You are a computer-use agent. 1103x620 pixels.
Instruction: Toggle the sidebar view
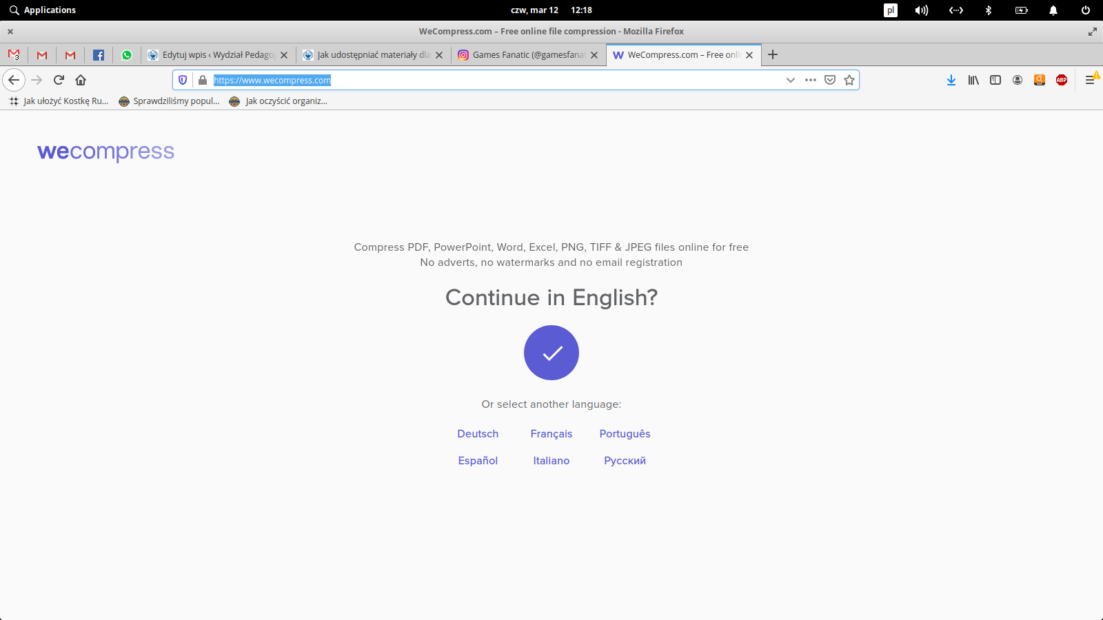click(x=995, y=80)
